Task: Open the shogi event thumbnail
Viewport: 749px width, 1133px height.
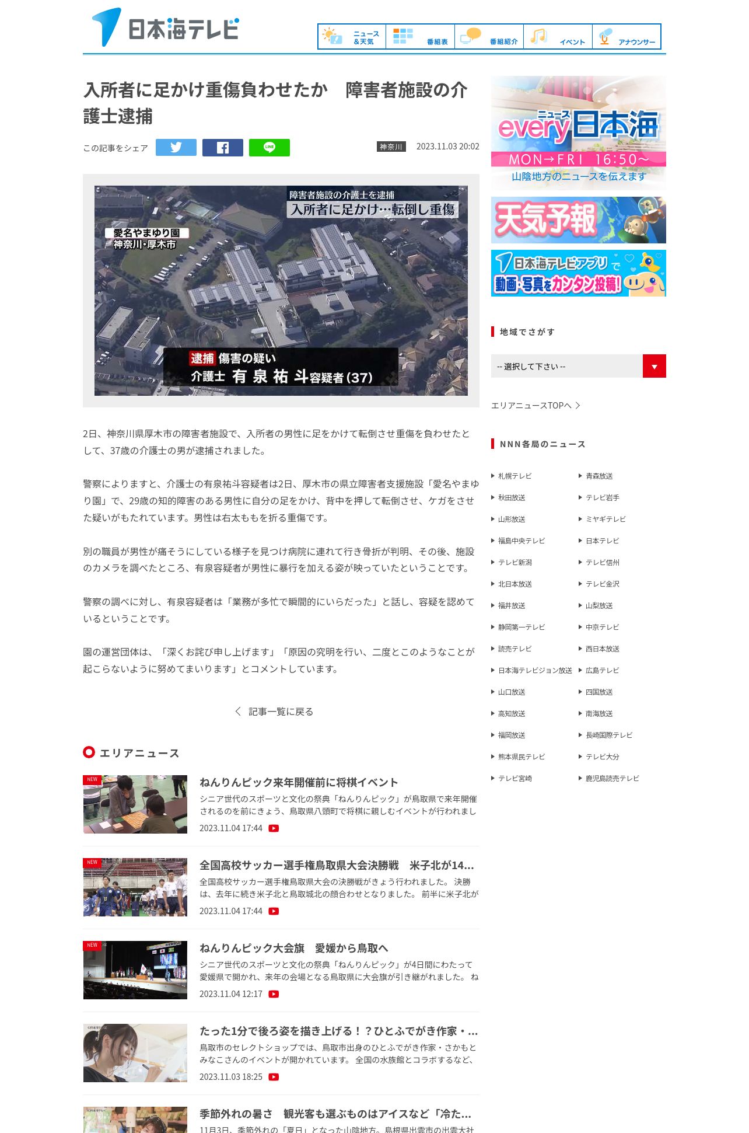Action: 135,804
